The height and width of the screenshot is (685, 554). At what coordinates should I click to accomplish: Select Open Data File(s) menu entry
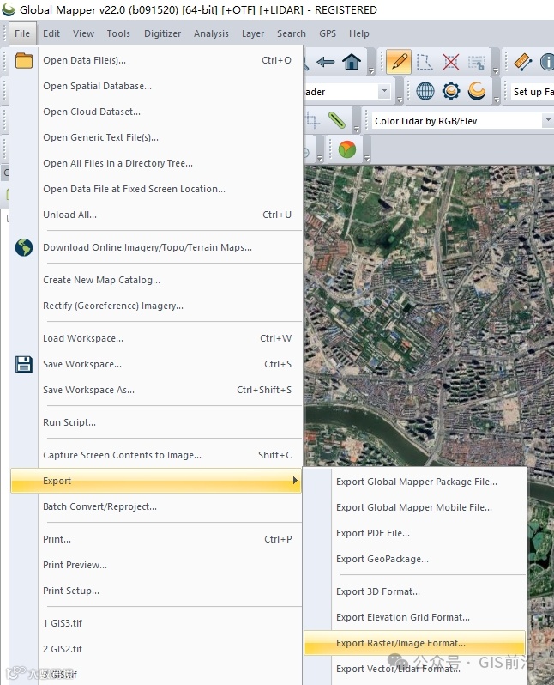click(84, 60)
